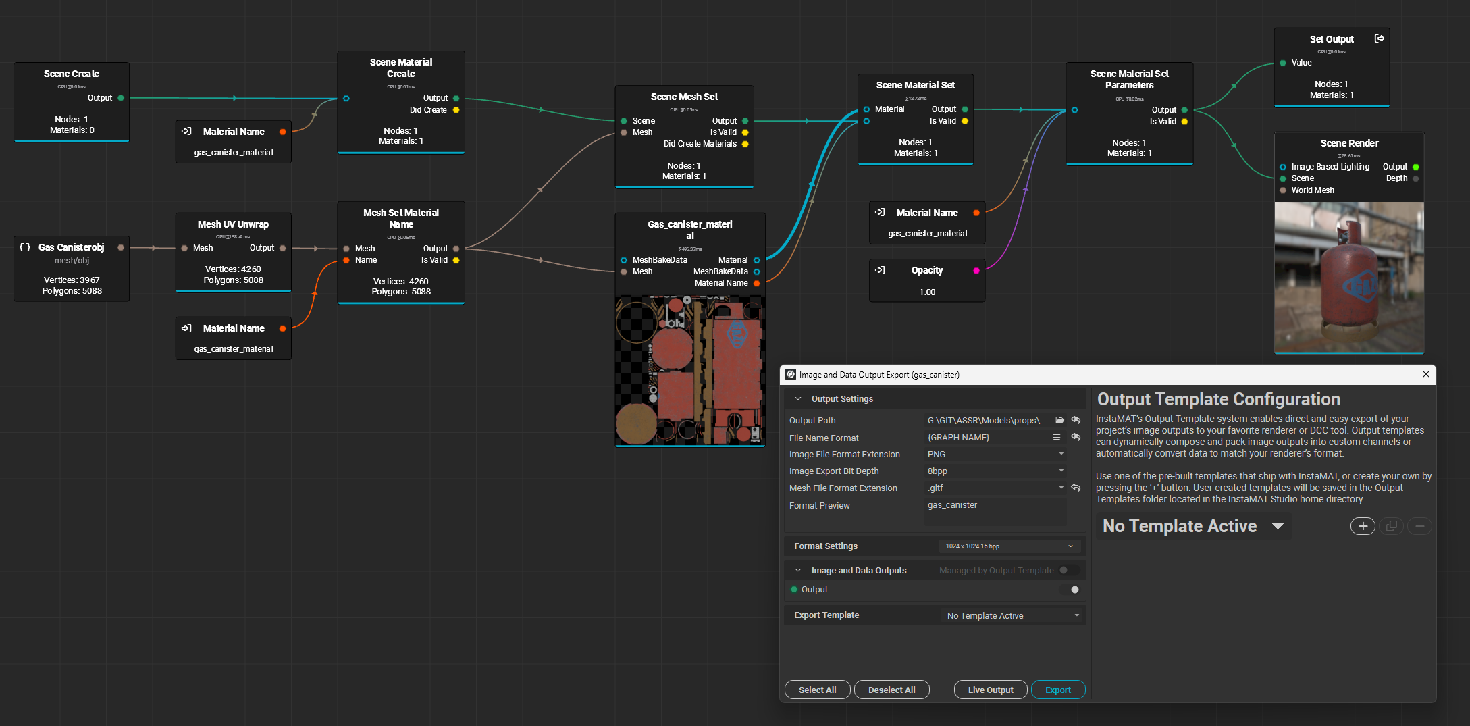
Task: Browse for output path folder
Action: click(x=1059, y=420)
